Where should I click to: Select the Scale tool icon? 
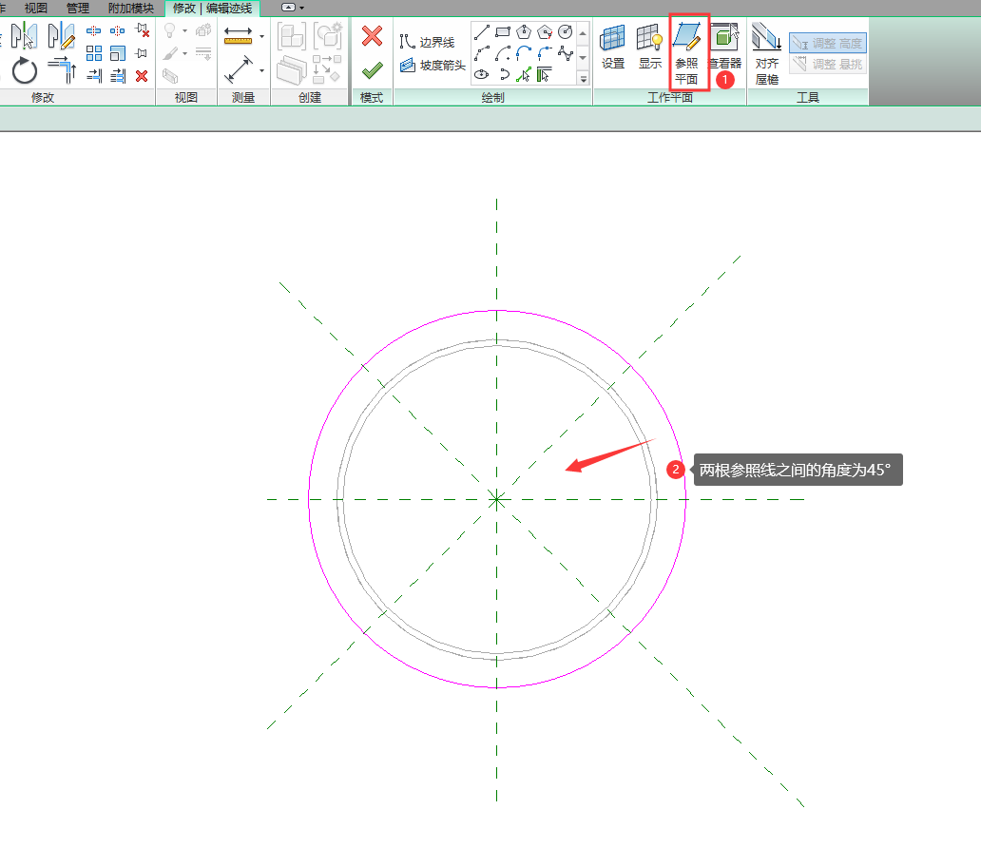click(118, 53)
